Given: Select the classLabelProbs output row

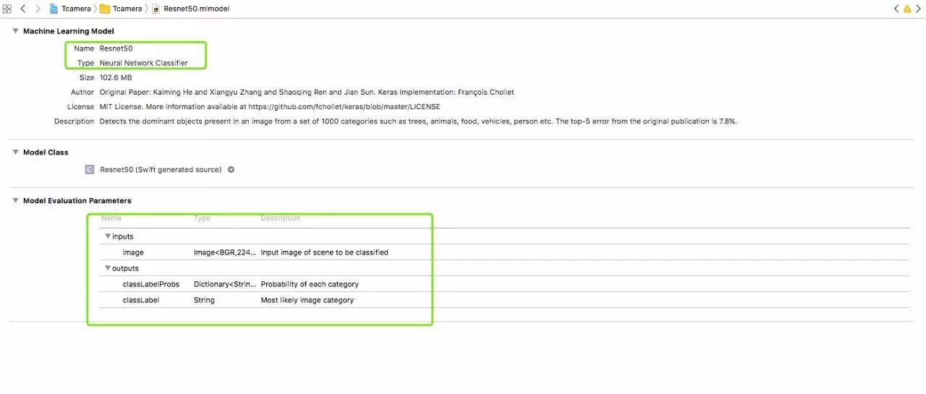Looking at the screenshot, I should [x=504, y=284].
